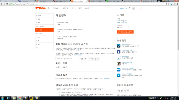Click the 비공개 존 만들기 button
This screenshot has width=179, height=100.
point(94,59)
